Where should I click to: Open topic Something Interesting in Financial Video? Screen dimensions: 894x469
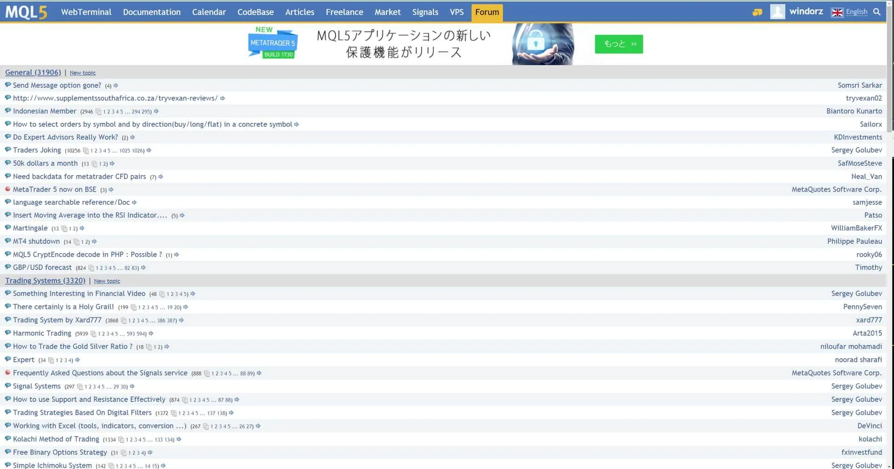(79, 294)
